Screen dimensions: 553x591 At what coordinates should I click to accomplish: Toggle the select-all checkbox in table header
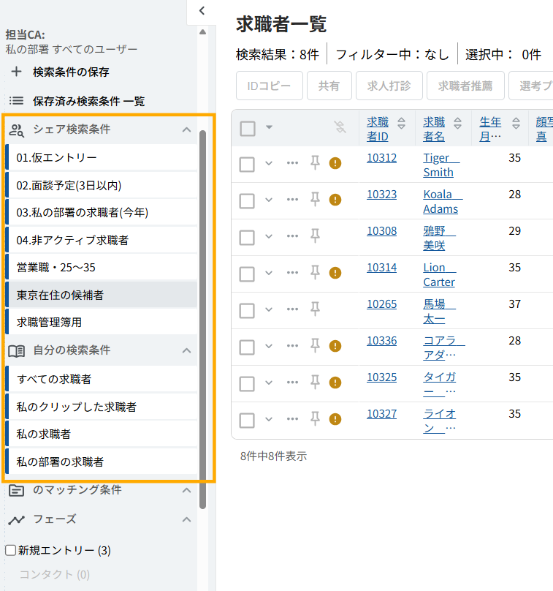pyautogui.click(x=248, y=128)
